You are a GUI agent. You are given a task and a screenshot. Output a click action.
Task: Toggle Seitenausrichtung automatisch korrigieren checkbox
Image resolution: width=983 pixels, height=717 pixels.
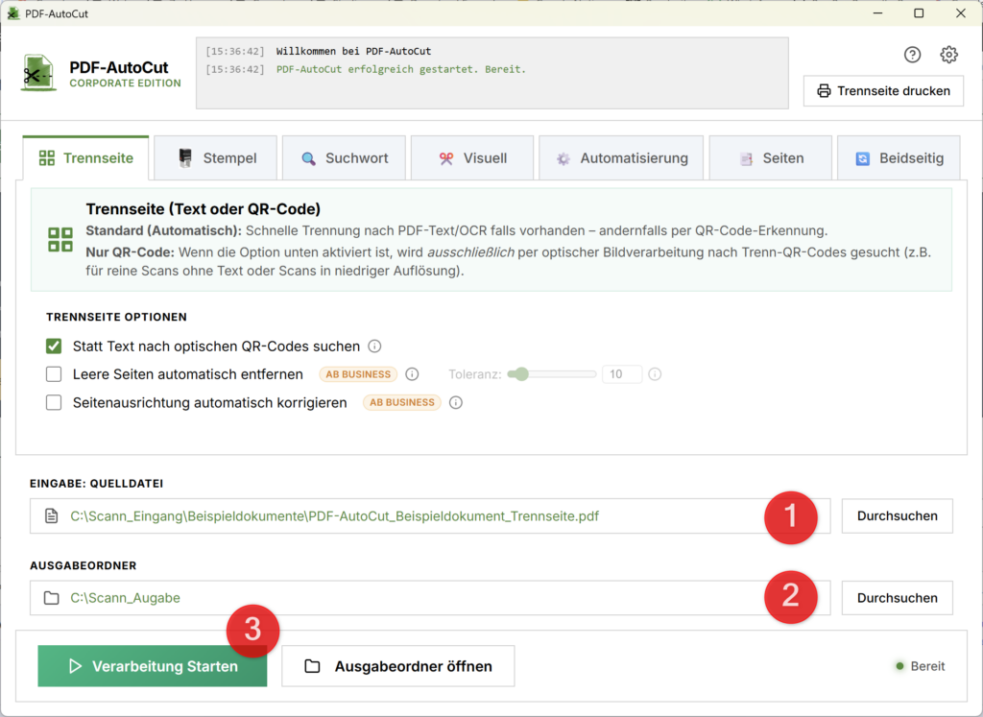click(54, 402)
